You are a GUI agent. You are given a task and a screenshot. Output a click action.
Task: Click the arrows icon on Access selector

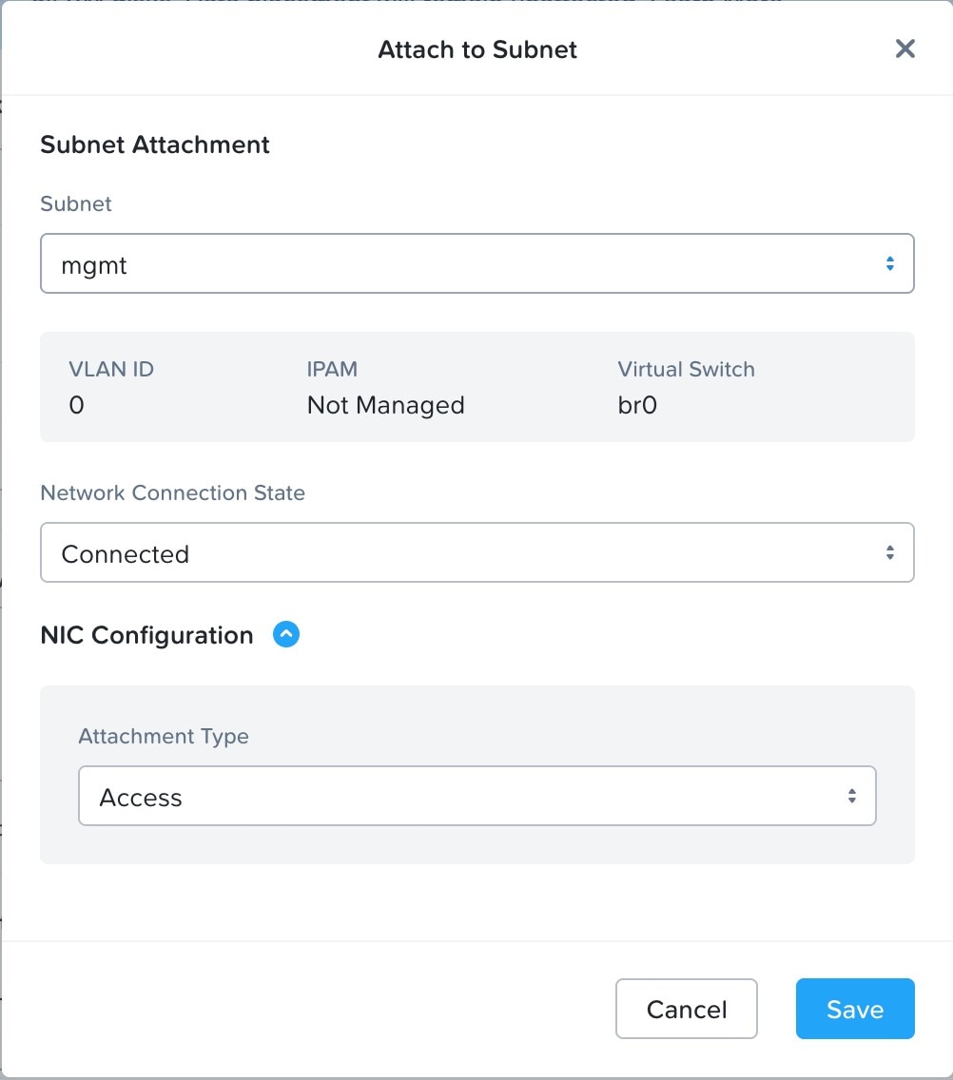click(x=852, y=797)
